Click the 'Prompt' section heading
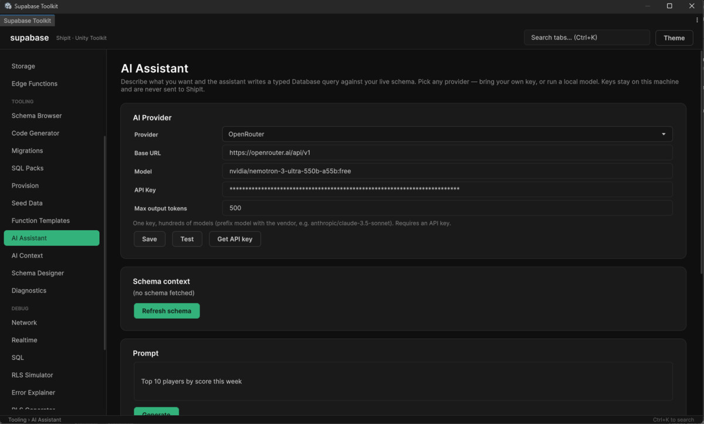 tap(146, 354)
